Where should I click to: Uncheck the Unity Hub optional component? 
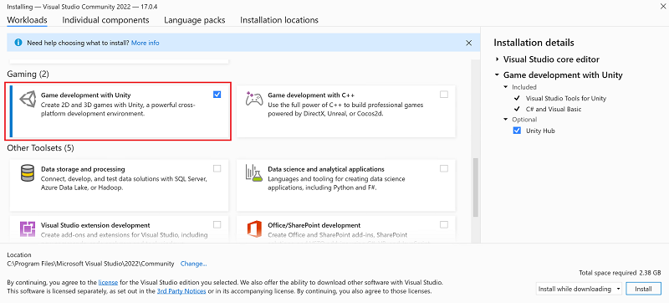point(517,131)
